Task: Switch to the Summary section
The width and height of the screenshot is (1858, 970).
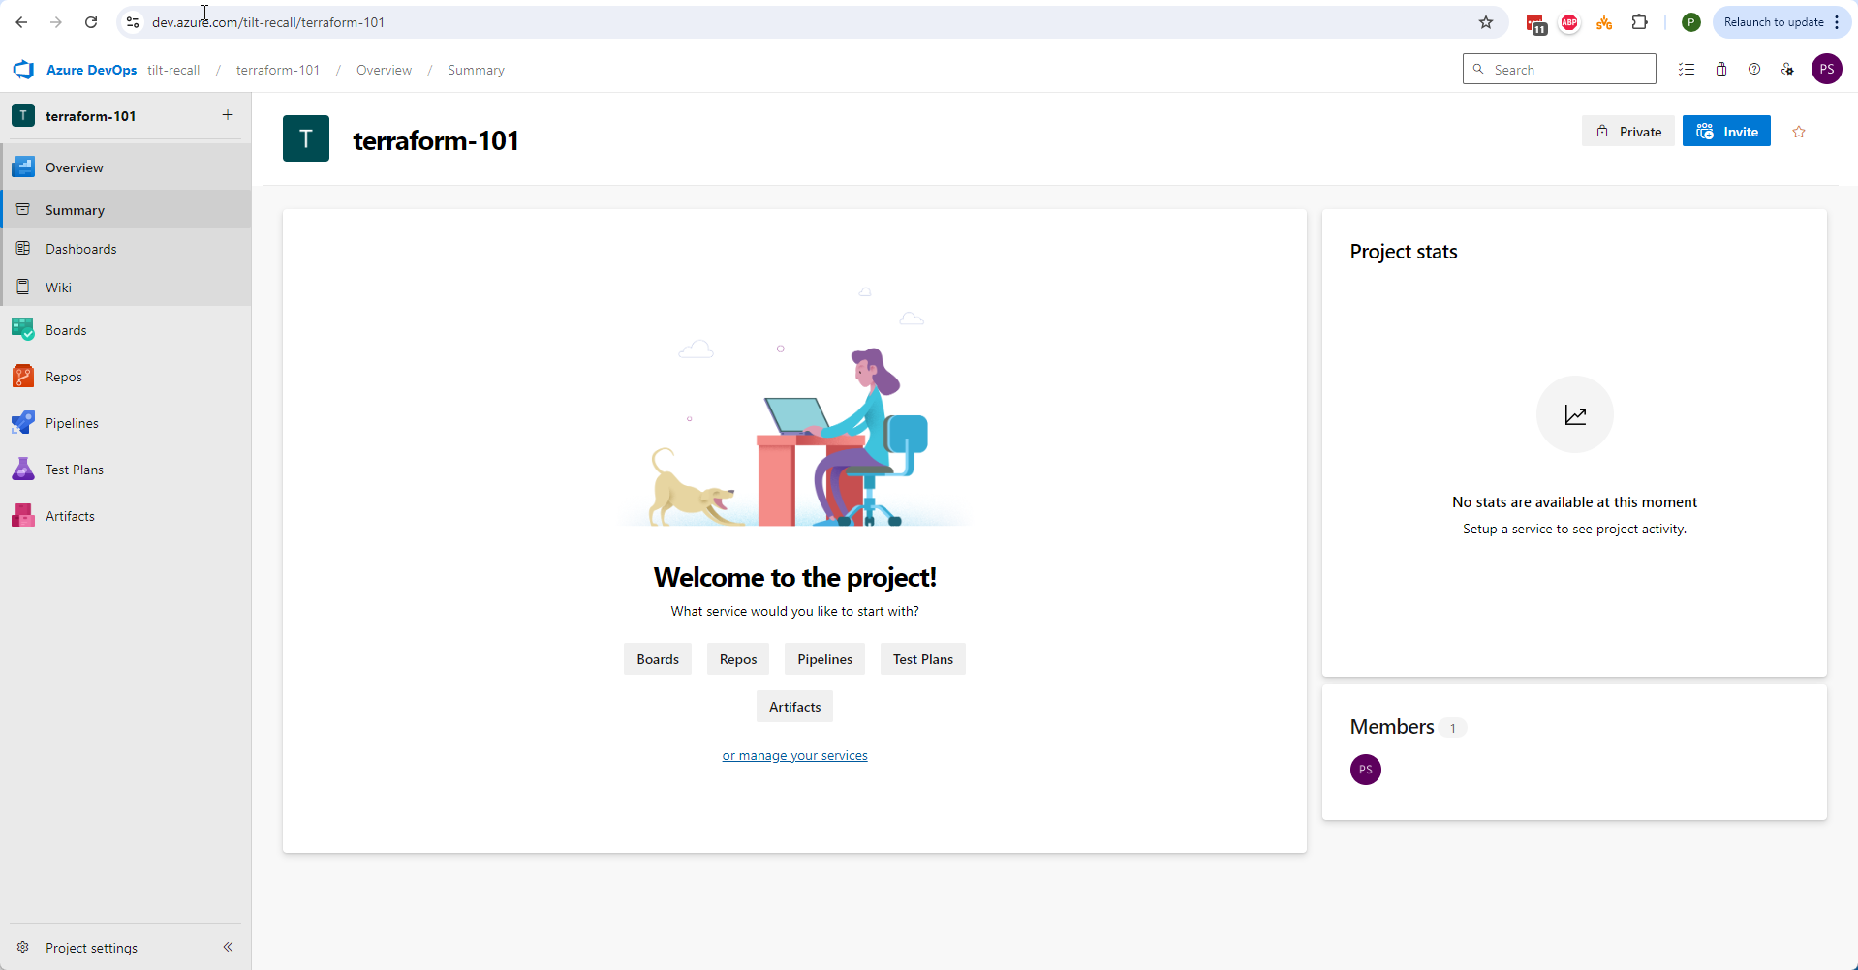Action: click(74, 209)
